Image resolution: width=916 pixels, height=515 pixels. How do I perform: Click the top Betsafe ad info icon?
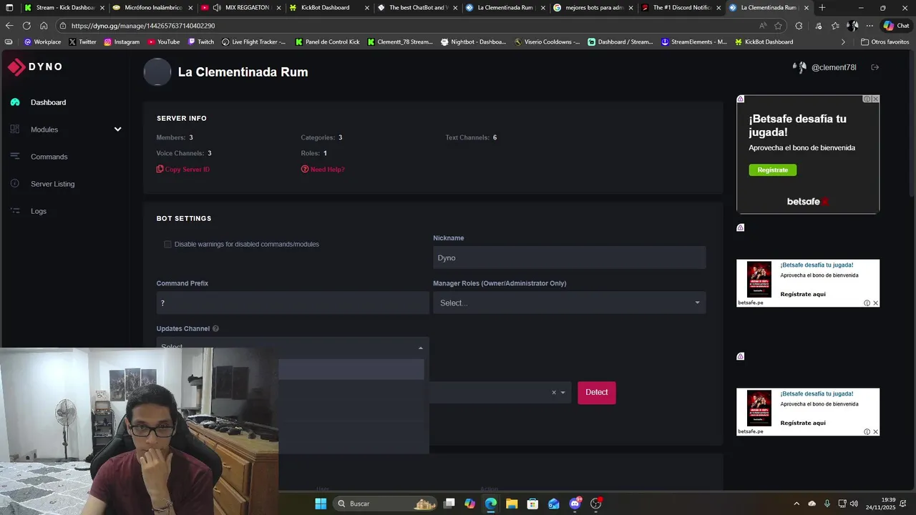point(867,99)
